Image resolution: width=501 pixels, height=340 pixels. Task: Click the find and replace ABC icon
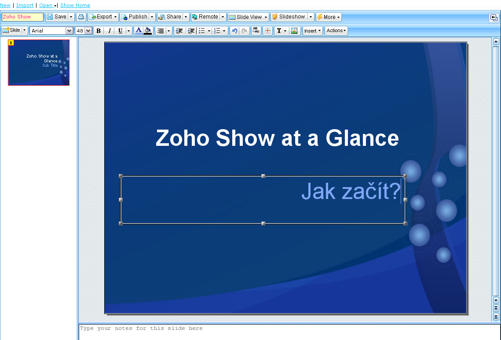[x=256, y=31]
